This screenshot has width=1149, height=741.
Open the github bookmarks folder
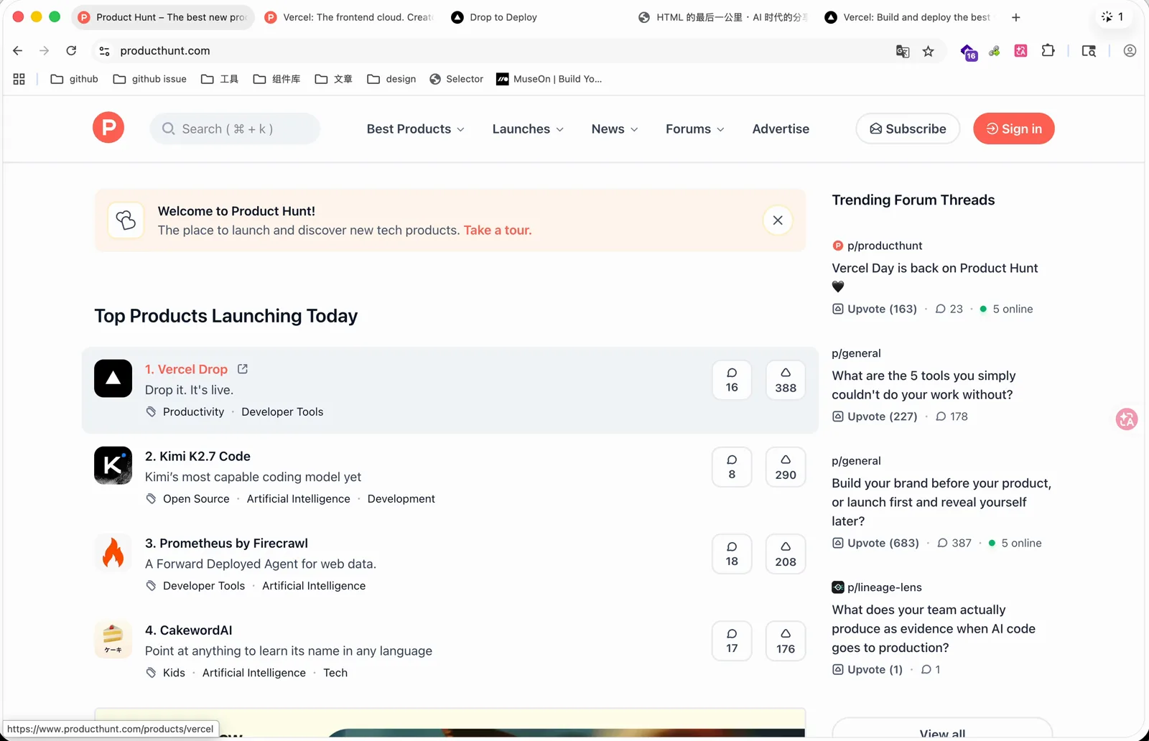[74, 79]
